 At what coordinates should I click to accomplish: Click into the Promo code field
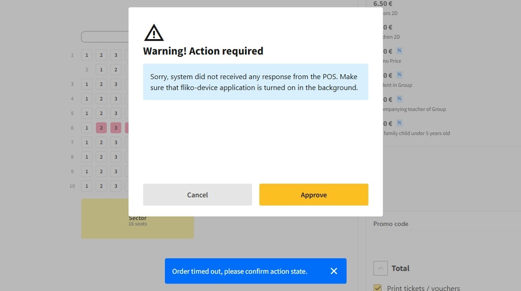(447, 242)
